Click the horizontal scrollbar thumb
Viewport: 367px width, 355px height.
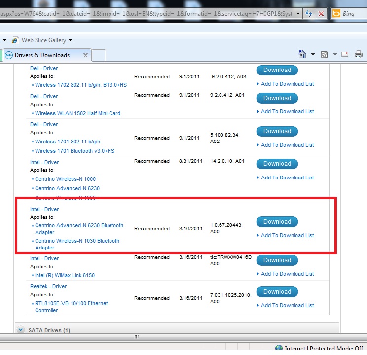point(137,337)
